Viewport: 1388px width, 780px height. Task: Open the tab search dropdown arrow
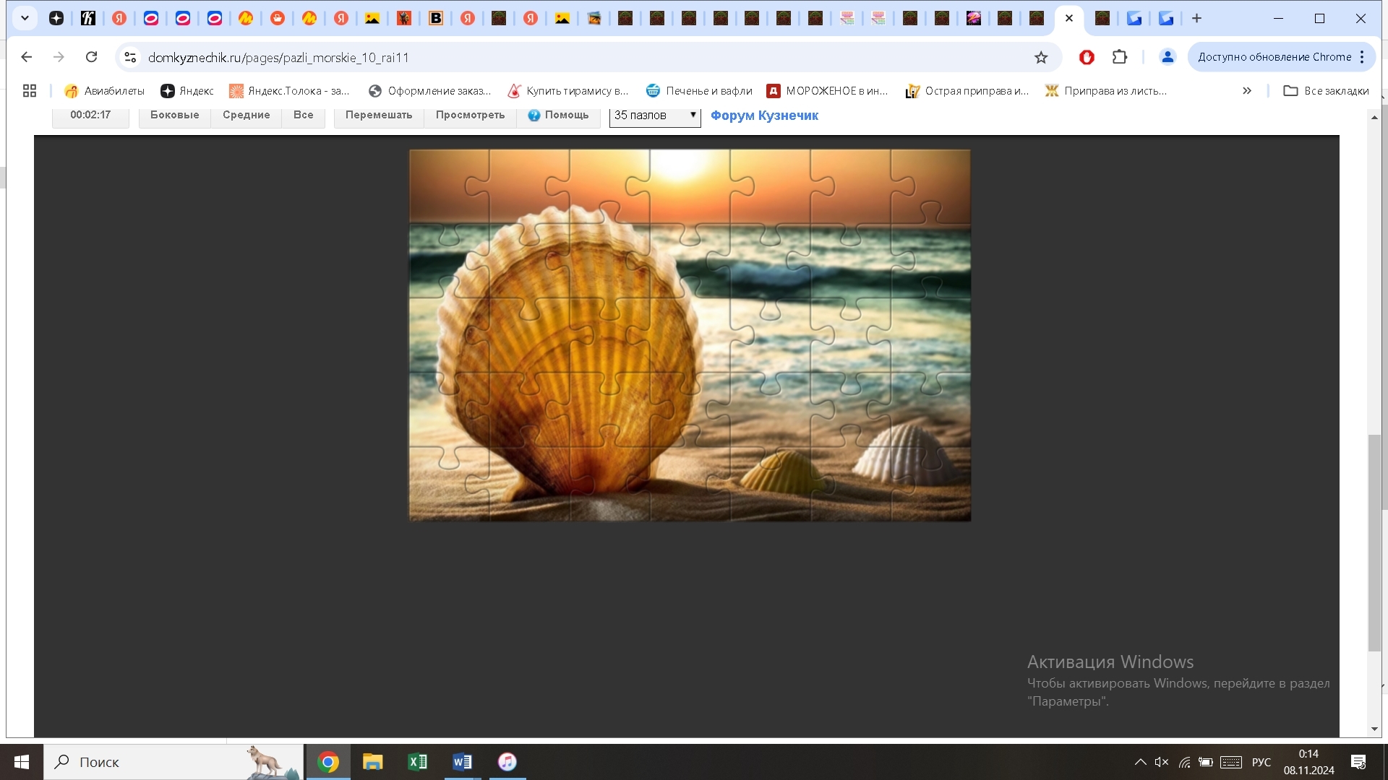(x=25, y=18)
